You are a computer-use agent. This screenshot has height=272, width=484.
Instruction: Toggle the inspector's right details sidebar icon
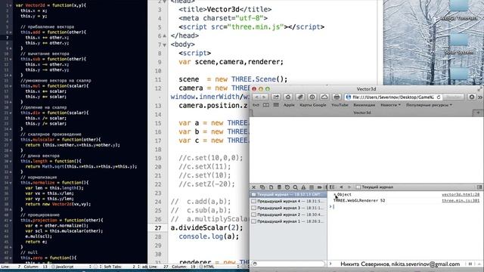(x=479, y=187)
